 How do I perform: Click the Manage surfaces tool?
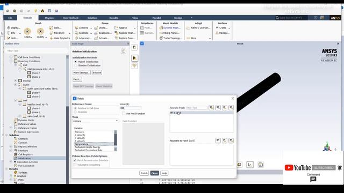(x=223, y=33)
